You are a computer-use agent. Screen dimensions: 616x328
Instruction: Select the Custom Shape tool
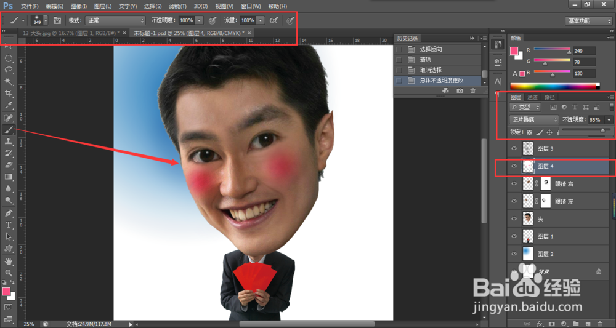pos(8,249)
